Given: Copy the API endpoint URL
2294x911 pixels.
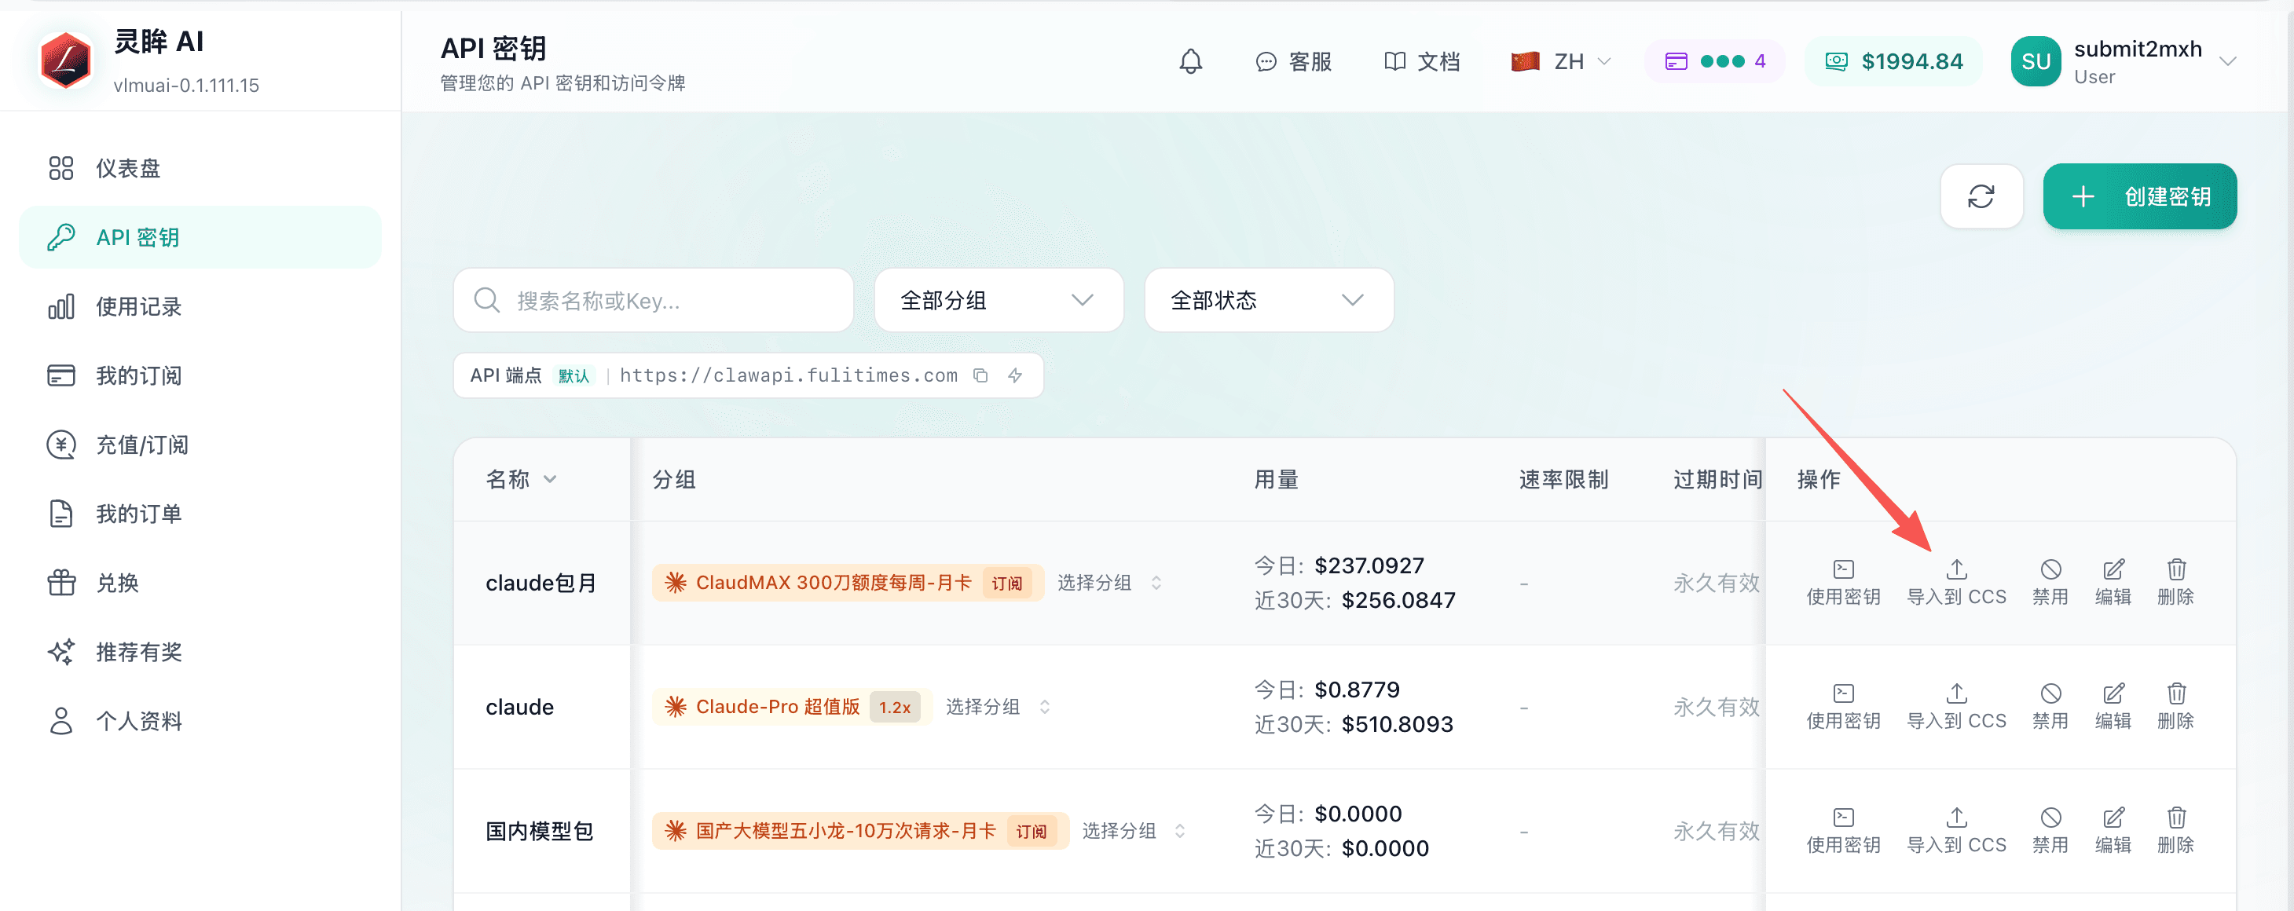Looking at the screenshot, I should [x=981, y=375].
